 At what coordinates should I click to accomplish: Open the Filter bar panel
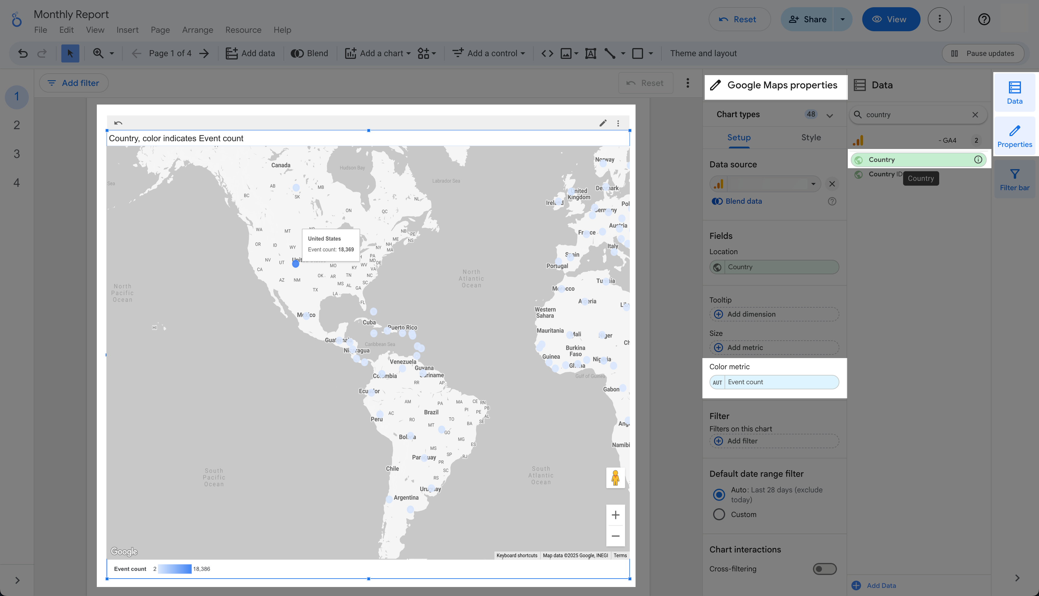pyautogui.click(x=1014, y=179)
